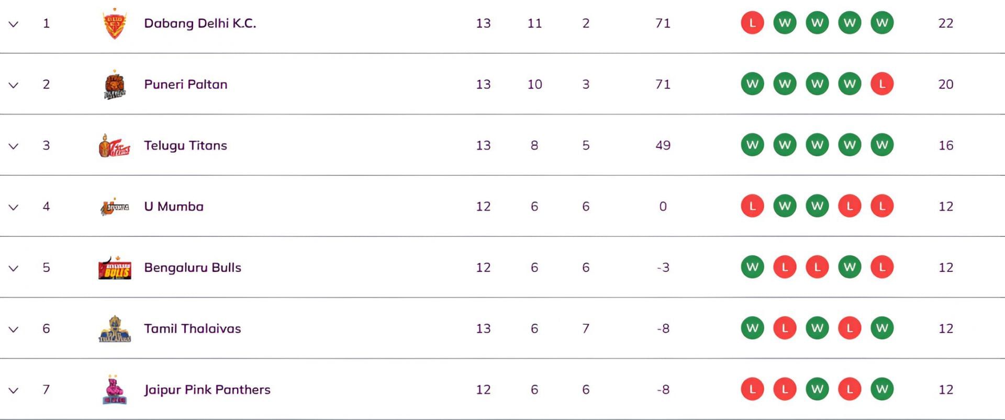
Task: Click the Puneri Paltan team logo
Action: click(x=115, y=85)
